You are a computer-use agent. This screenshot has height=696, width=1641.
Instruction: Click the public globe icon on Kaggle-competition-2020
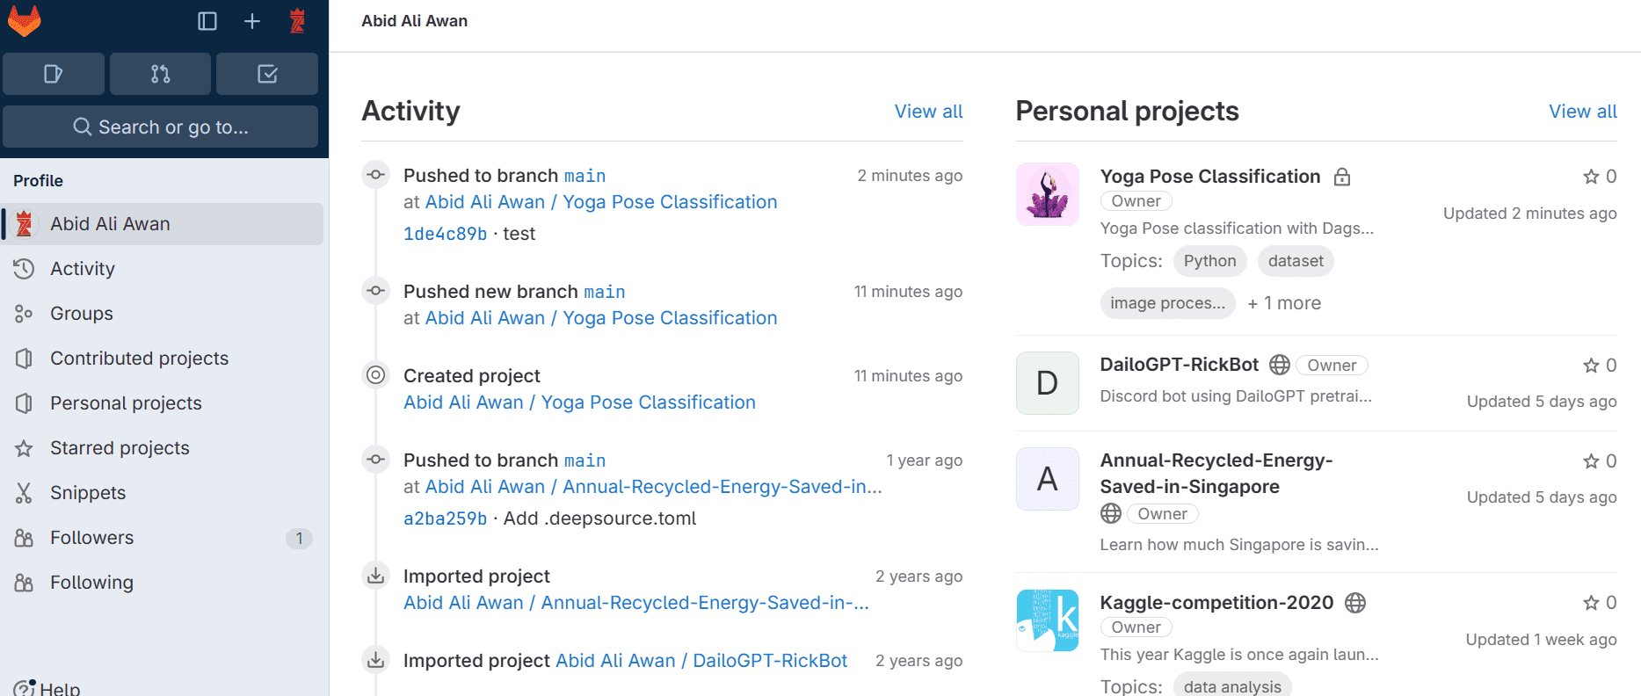pos(1355,603)
